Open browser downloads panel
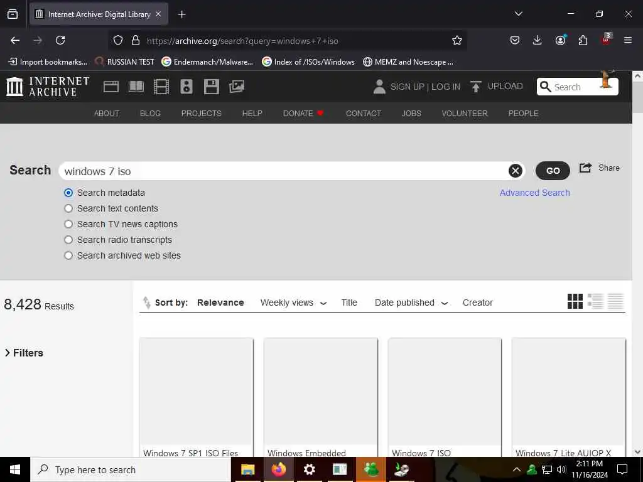Image resolution: width=643 pixels, height=482 pixels. click(x=538, y=40)
